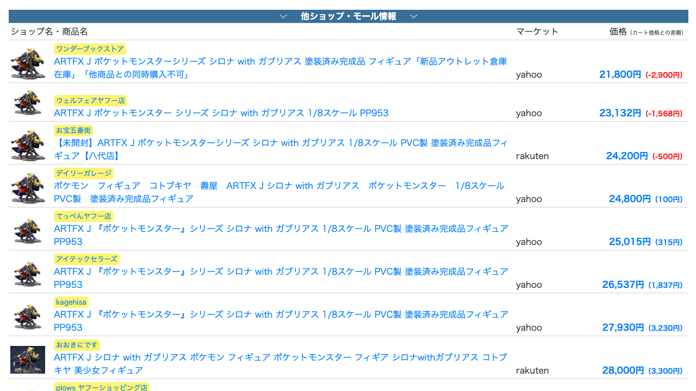This screenshot has width=696, height=391.
Task: Open the 【未開封】ARTFX J 八代店 product link
Action: coord(281,149)
